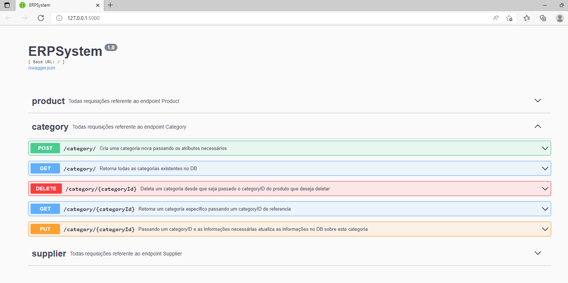Click inside the browser address bar
The image size is (568, 283).
pyautogui.click(x=221, y=18)
